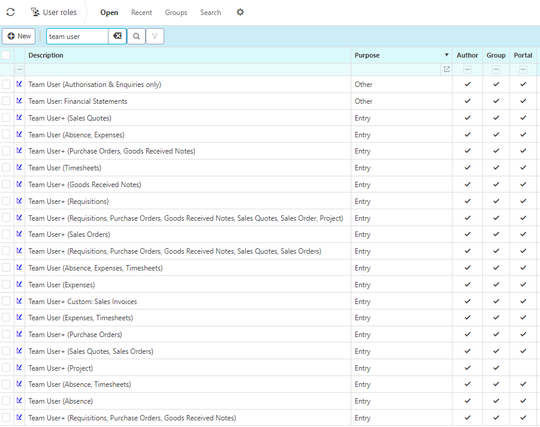
Task: Select checkbox for Team User (Authorisation & Enquiries only)
Action: tap(6, 84)
